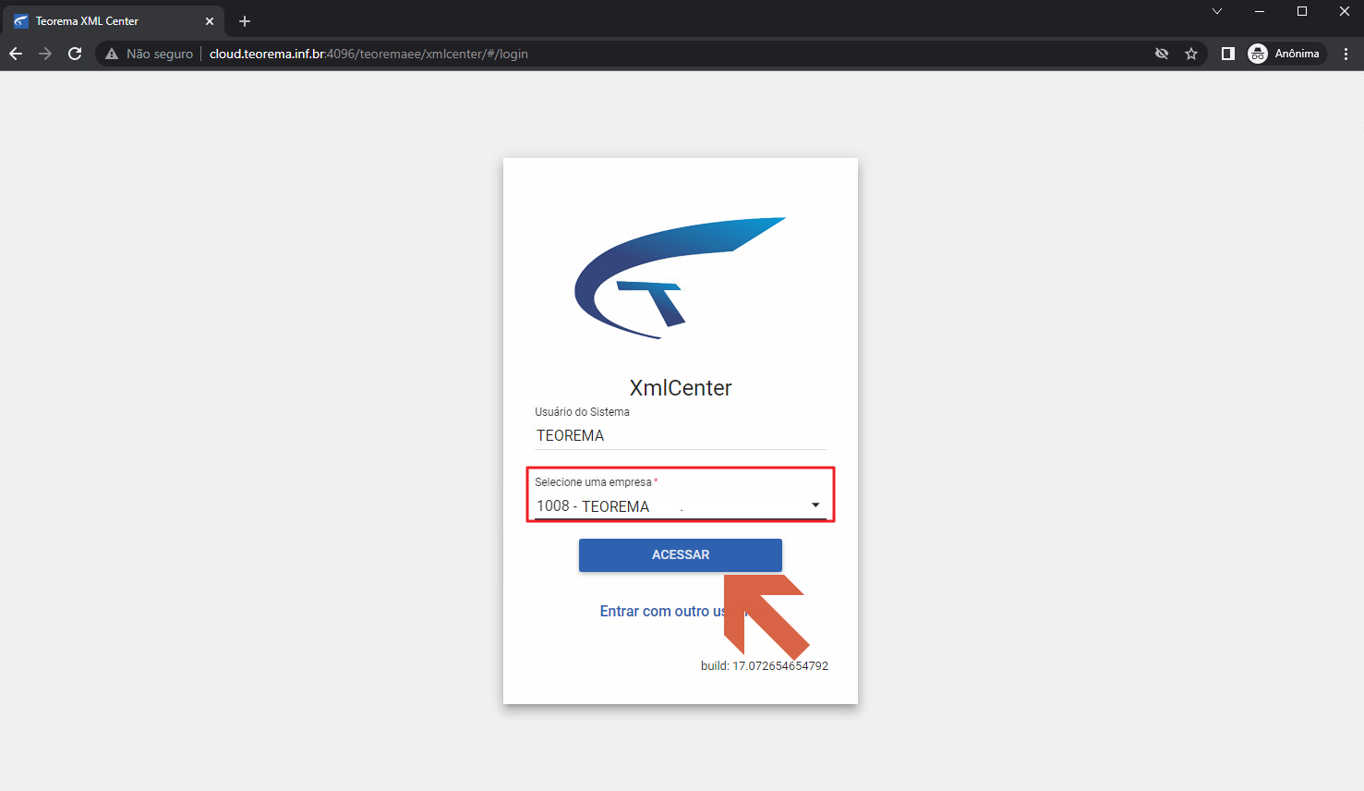Click the Não seguro security warning icon

pos(112,54)
